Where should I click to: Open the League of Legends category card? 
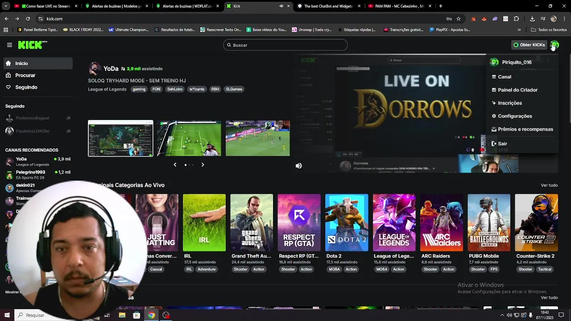pyautogui.click(x=394, y=222)
